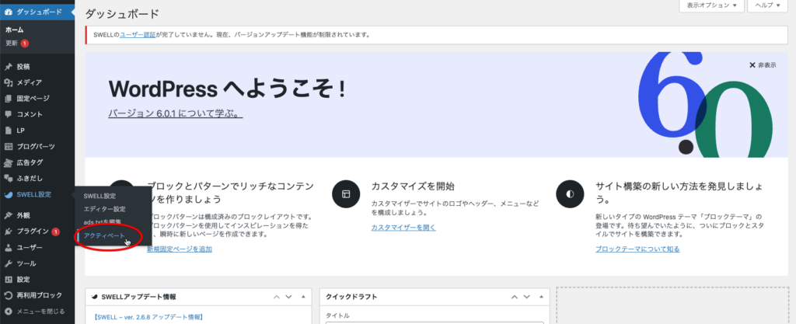The height and width of the screenshot is (324, 796).
Task: Click the person icon beside ユーザー
Action: (8, 247)
